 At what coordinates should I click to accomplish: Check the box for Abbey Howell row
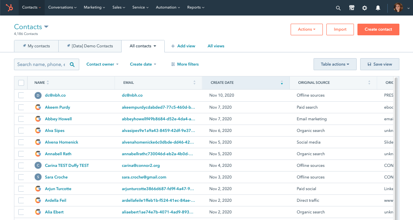pyautogui.click(x=21, y=119)
